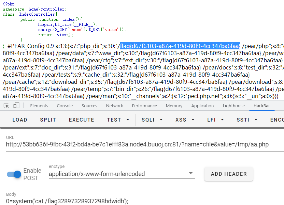Click the 'IndexController' class name

pos(37,14)
